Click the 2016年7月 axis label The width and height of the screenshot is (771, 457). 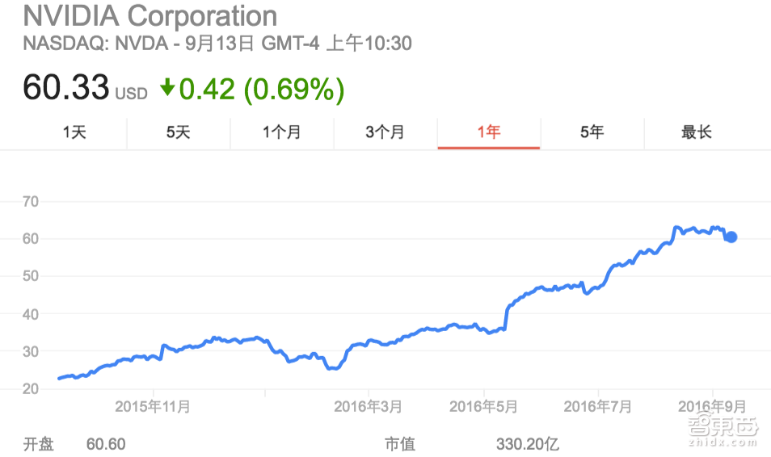(598, 407)
